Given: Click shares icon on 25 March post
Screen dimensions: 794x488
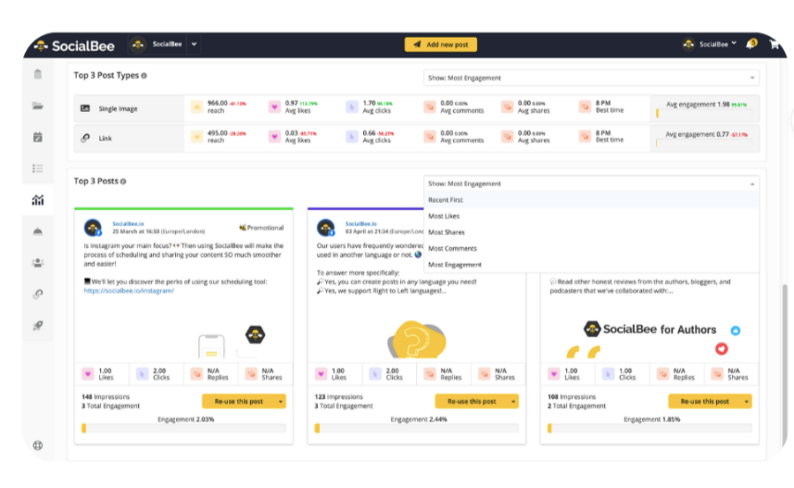Looking at the screenshot, I should coord(251,374).
